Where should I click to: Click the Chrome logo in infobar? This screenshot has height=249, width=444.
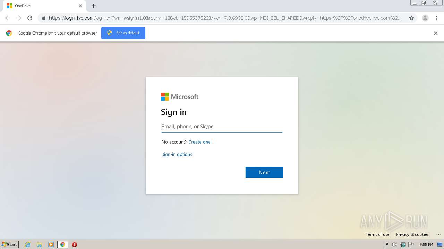pyautogui.click(x=9, y=33)
